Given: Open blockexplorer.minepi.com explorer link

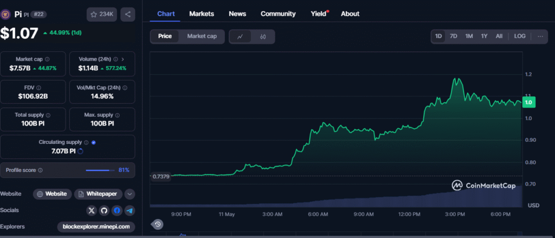Looking at the screenshot, I should pos(96,227).
